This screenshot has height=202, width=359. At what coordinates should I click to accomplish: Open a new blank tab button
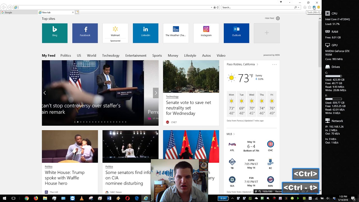77,12
